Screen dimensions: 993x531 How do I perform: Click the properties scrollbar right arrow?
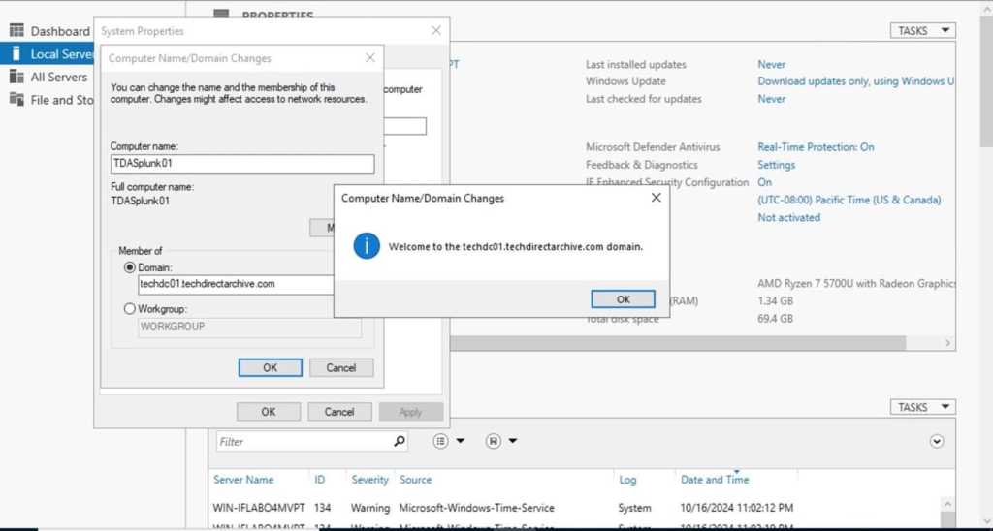tap(948, 342)
